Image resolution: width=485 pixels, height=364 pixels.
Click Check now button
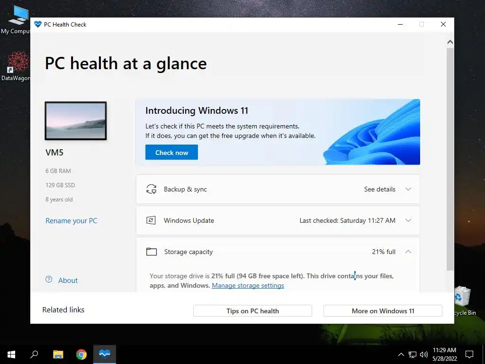(x=171, y=152)
